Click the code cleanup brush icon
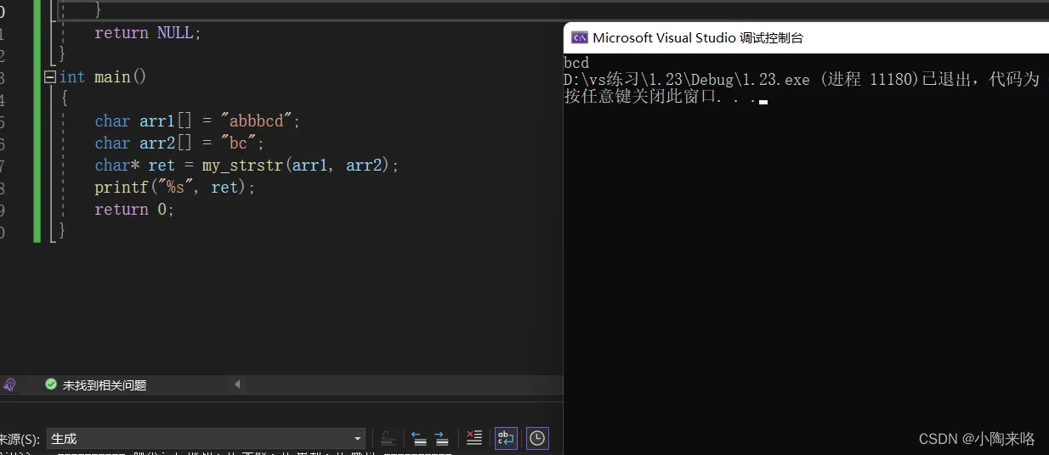Screen dimensions: 1049x455 coord(9,385)
